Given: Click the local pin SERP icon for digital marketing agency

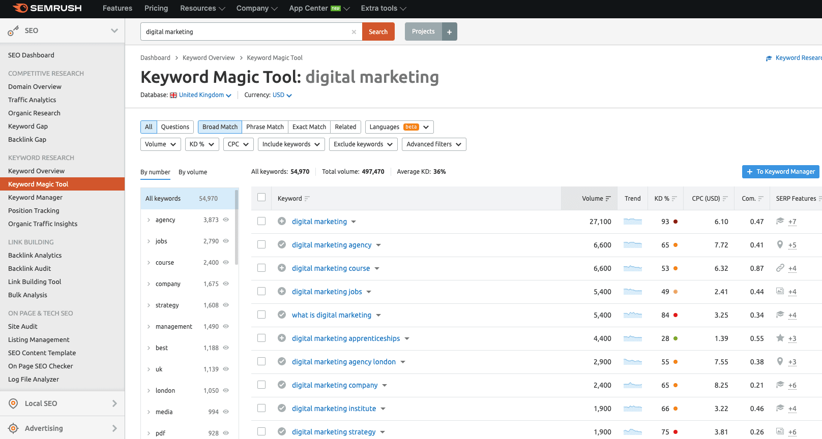Looking at the screenshot, I should (780, 244).
